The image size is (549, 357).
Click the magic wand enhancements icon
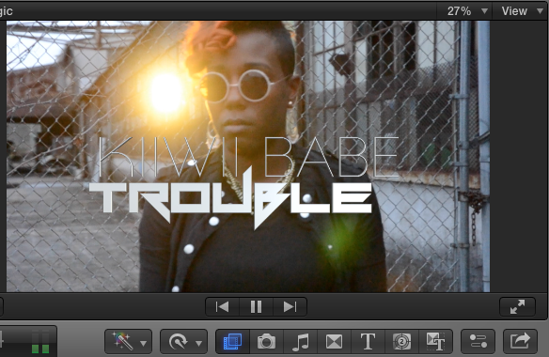[122, 341]
